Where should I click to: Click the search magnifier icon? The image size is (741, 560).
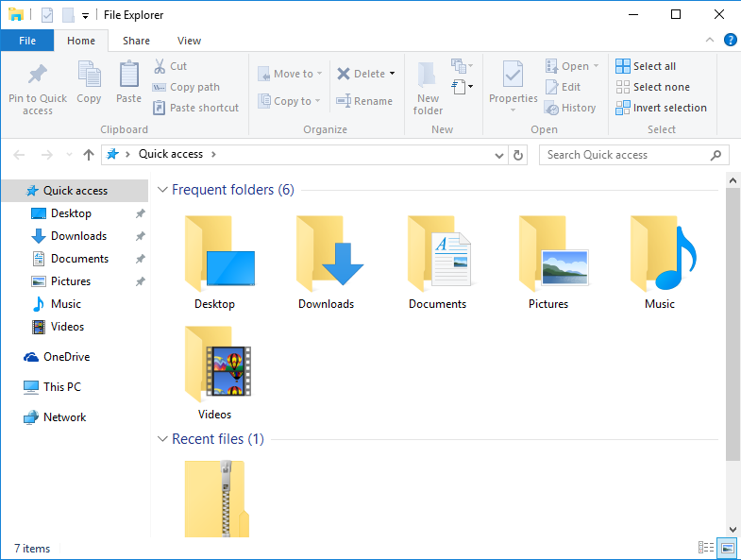pyautogui.click(x=716, y=155)
